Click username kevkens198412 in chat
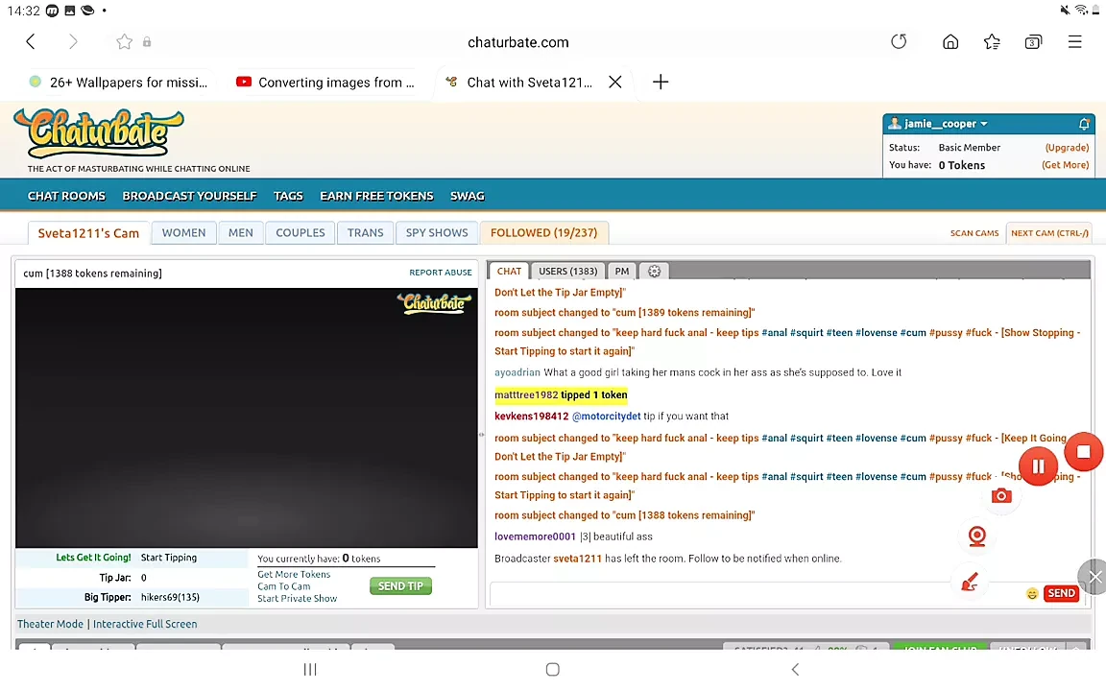The image size is (1106, 691). tap(531, 416)
